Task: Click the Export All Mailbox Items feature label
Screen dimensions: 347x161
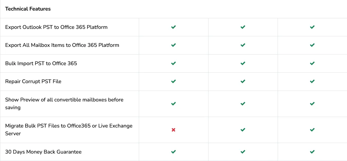Action: [62, 45]
